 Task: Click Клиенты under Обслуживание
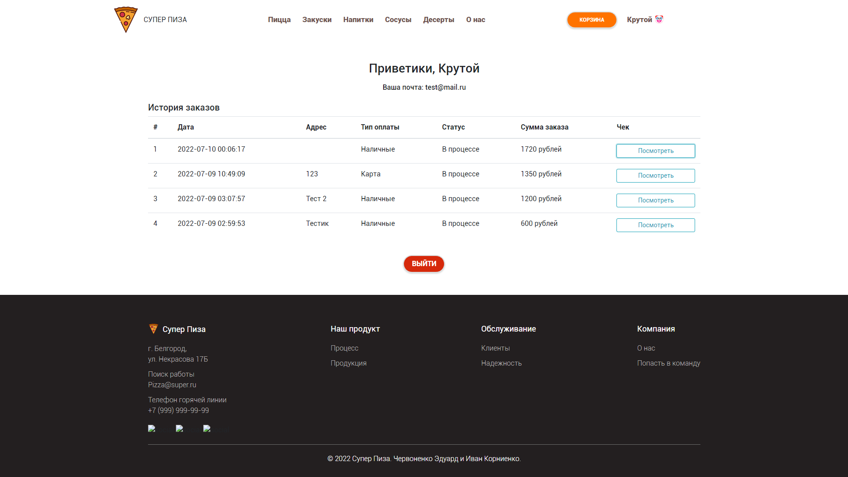click(495, 348)
